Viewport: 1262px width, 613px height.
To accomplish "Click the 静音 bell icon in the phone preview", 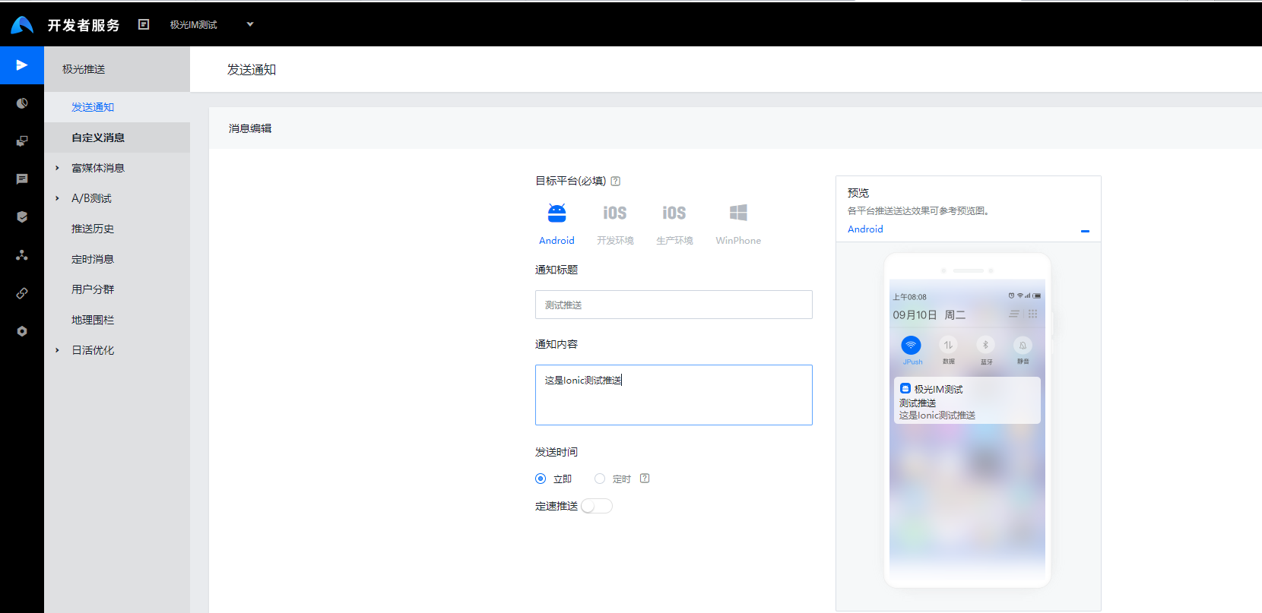I will 1023,346.
